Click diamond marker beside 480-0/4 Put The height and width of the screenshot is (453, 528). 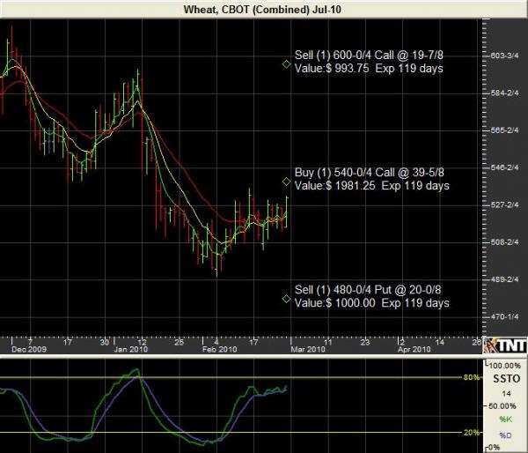(286, 298)
